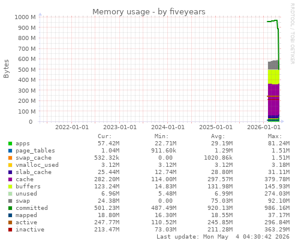This screenshot has height=244, width=298.
Task: Click the swap_cache orange legend swatch
Action: click(x=10, y=158)
